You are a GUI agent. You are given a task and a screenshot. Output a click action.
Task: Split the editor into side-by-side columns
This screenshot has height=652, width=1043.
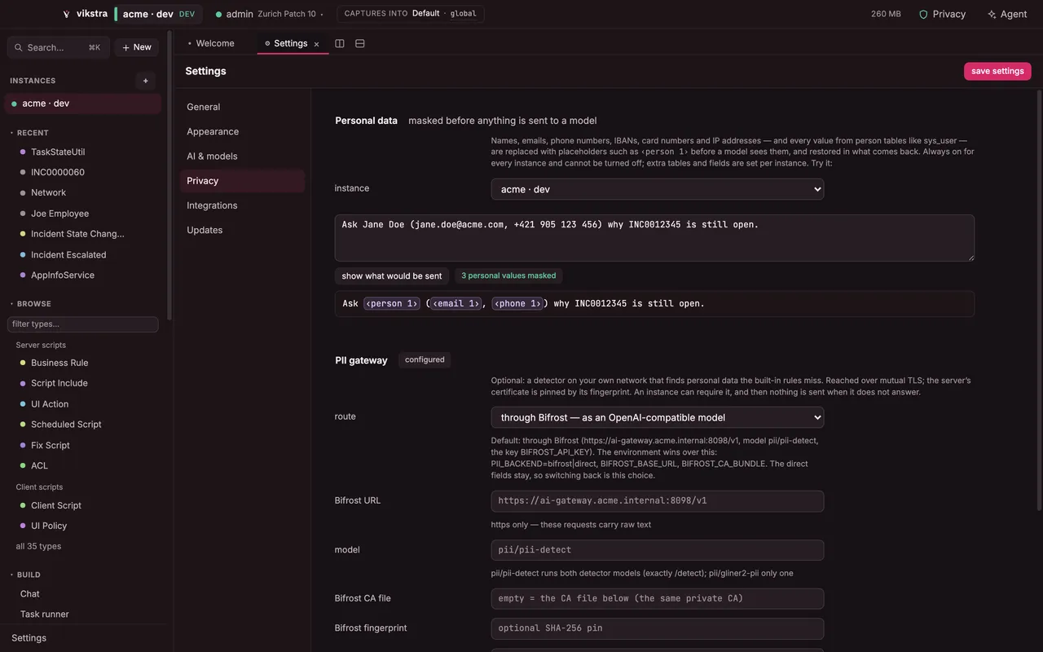click(x=340, y=43)
